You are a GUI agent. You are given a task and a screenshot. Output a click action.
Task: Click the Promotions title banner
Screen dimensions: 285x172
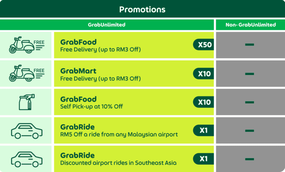click(x=142, y=9)
